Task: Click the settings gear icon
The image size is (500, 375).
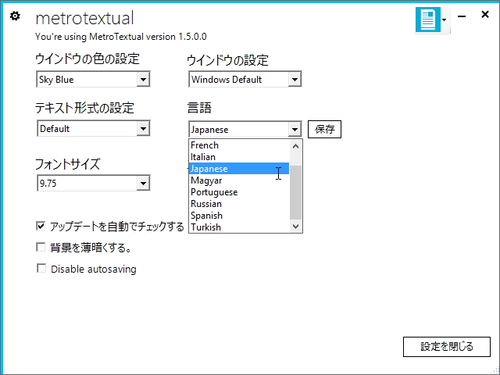Action: tap(15, 16)
